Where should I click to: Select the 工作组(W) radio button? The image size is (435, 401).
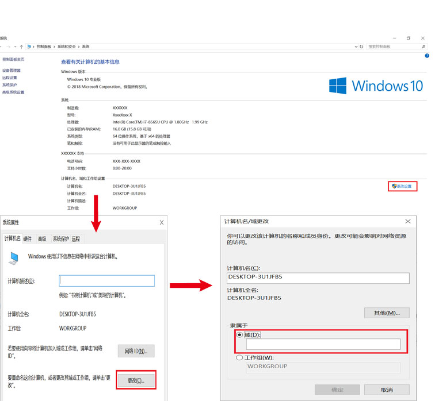pyautogui.click(x=239, y=358)
